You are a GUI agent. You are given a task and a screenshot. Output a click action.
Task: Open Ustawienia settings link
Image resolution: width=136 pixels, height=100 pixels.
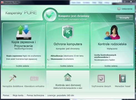[x=127, y=9]
